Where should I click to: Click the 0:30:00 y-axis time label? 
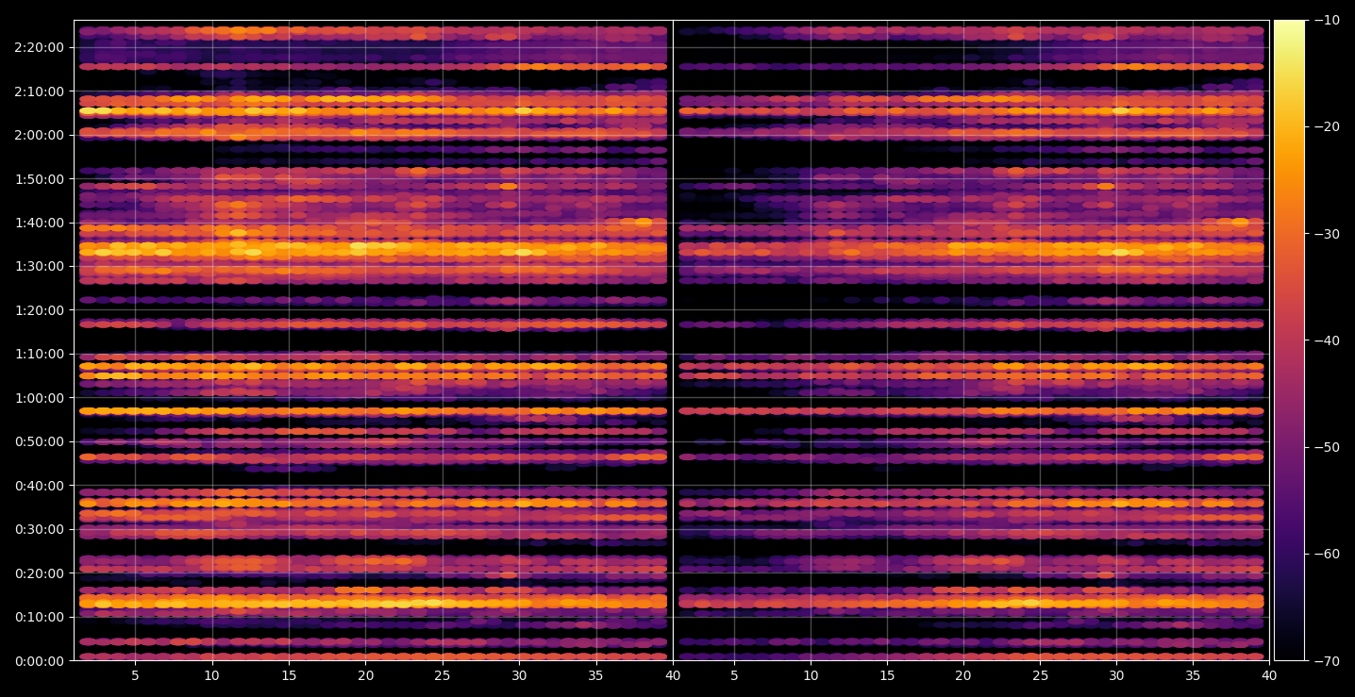(40, 529)
